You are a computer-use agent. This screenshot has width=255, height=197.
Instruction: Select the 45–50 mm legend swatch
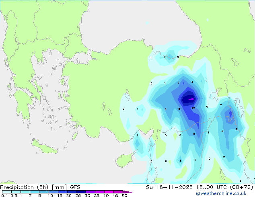pyautogui.click(x=118, y=192)
